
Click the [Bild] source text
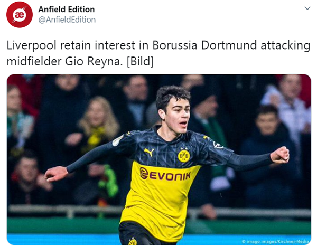[140, 61]
